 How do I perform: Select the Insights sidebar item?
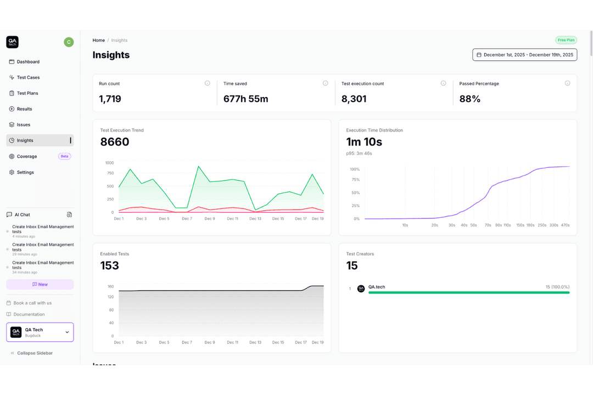(40, 140)
